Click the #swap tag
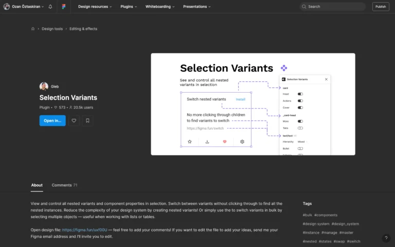The width and height of the screenshot is (395, 247). click(339, 241)
